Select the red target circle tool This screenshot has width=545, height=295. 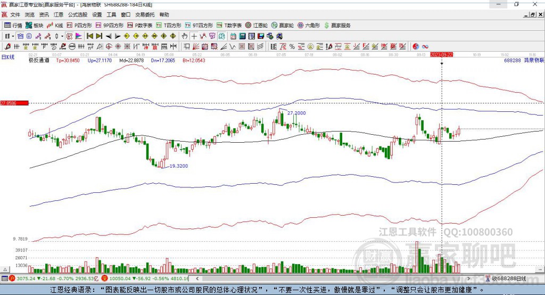click(x=109, y=47)
